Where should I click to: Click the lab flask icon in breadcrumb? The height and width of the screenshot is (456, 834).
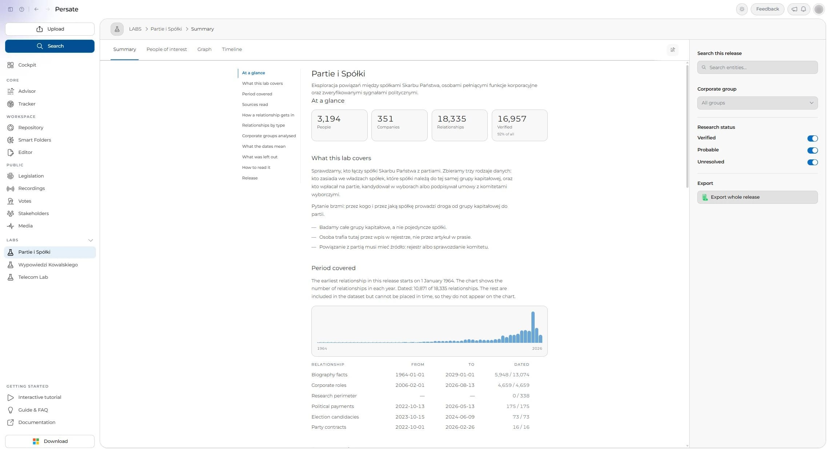(x=117, y=29)
